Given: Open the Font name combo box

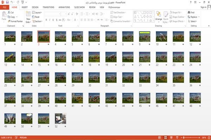Looking at the screenshot, I should click(x=52, y=14).
